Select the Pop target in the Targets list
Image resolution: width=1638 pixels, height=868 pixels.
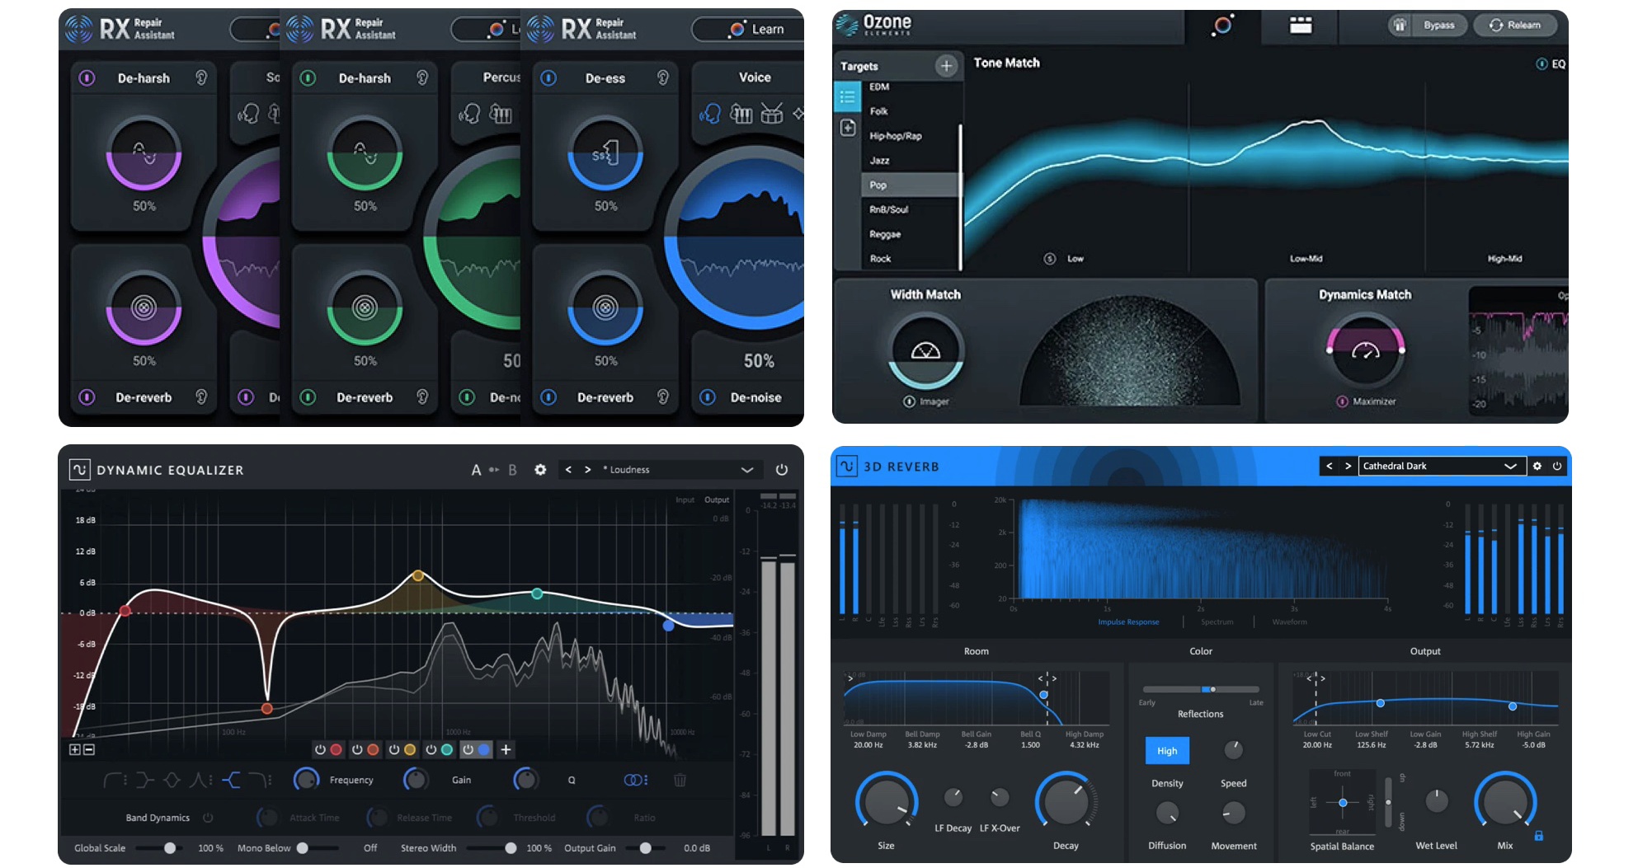(878, 185)
